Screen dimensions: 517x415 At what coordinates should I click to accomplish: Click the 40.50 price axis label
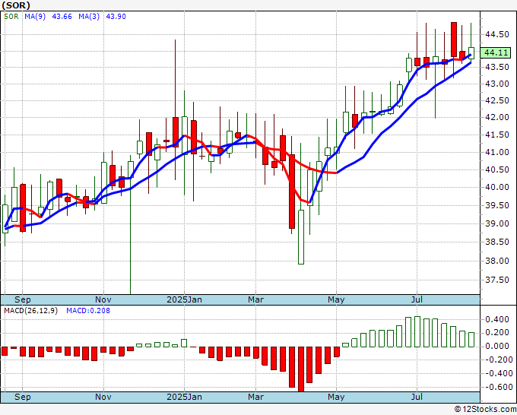pos(497,169)
